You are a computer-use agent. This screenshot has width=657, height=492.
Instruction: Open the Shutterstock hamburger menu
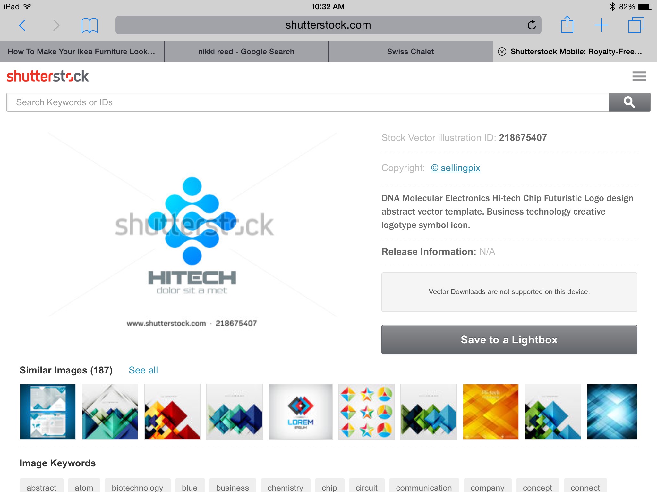click(x=639, y=76)
